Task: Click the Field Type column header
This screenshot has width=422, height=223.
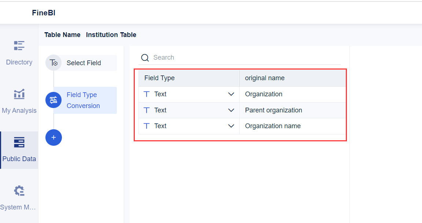Action: (159, 78)
